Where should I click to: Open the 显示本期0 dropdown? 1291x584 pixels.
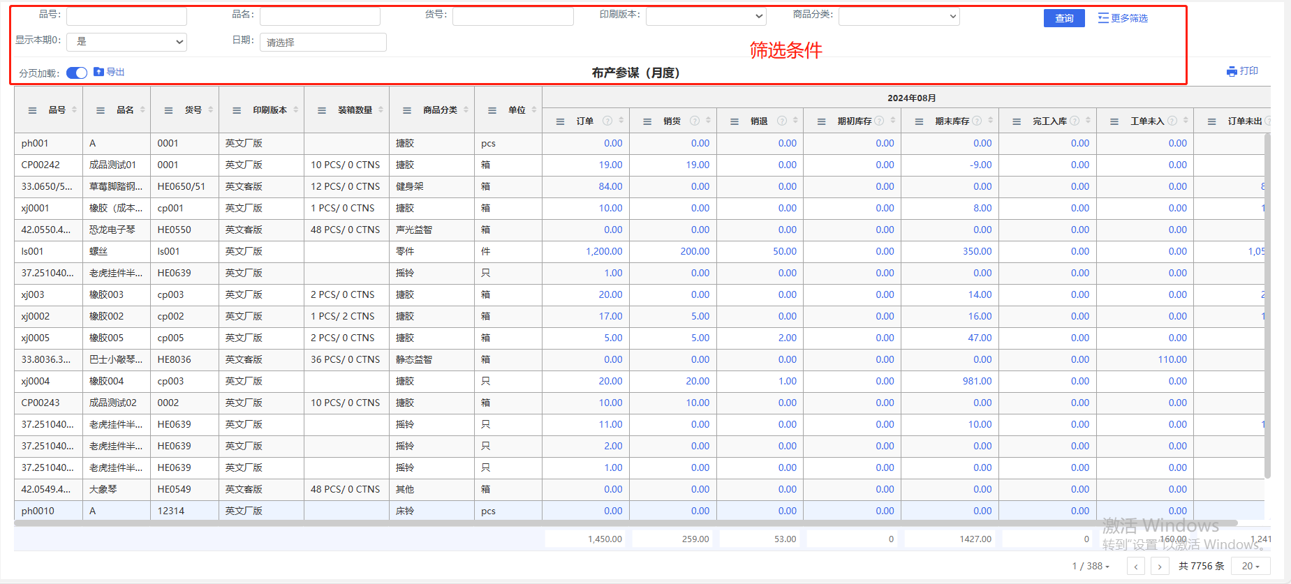(126, 42)
